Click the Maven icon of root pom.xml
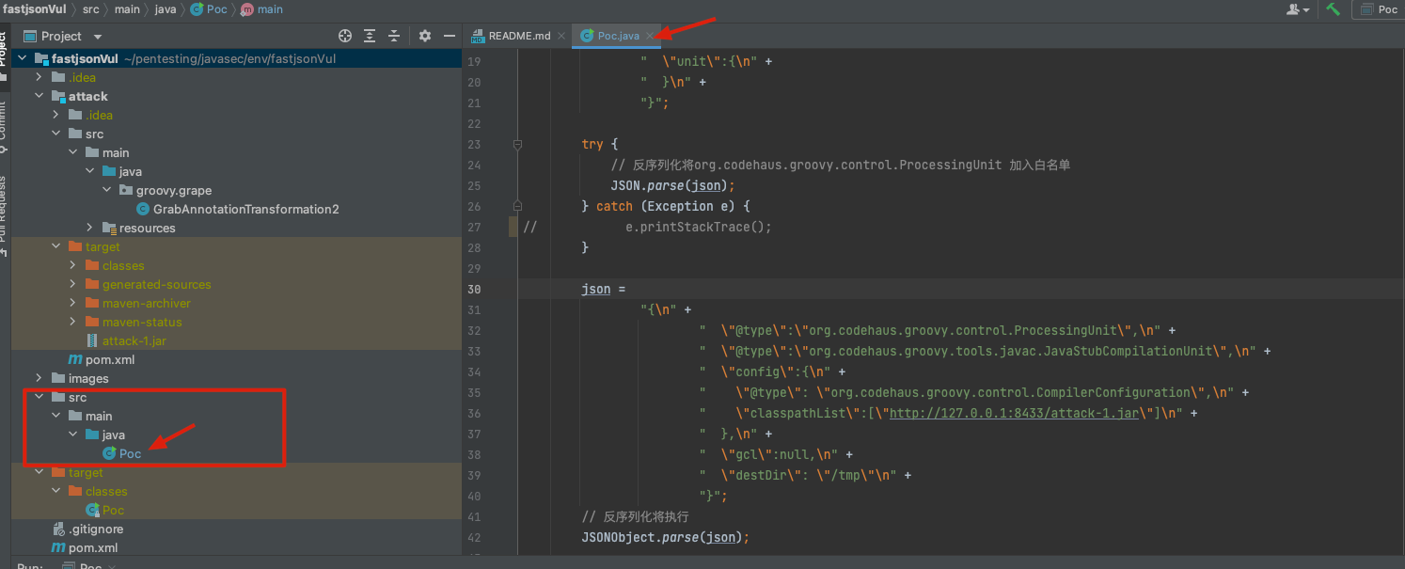Image resolution: width=1405 pixels, height=569 pixels. pos(58,547)
